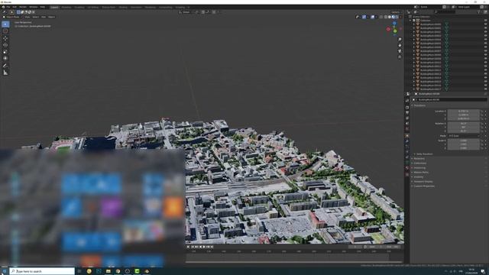Image resolution: width=489 pixels, height=275 pixels.
Task: Click the timeline play button
Action: 204,247
